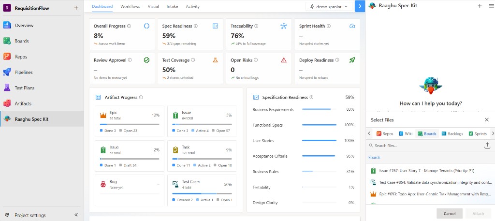
Task: Open Repos in the sidebar
Action: [x=42, y=57]
